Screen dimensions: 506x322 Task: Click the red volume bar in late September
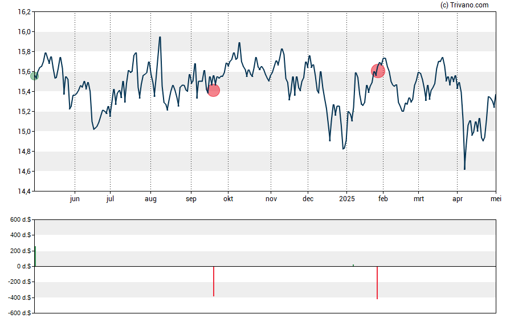click(x=214, y=282)
